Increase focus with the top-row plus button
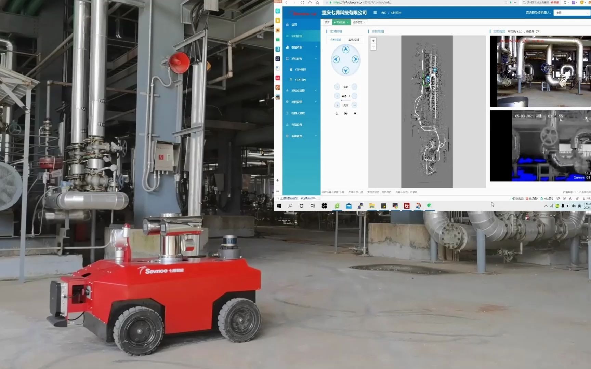 click(x=337, y=87)
